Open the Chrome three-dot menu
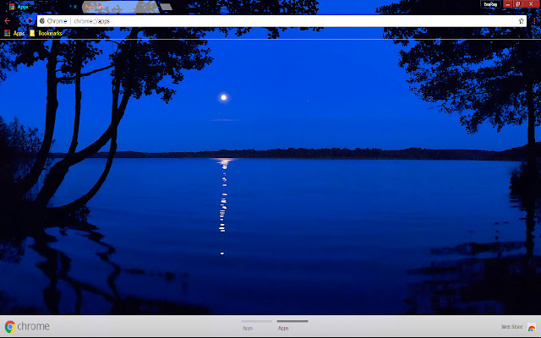Screen dimensions: 541x338 tap(534, 21)
